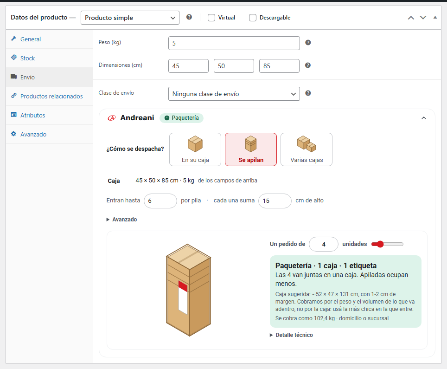Open the Ninguna clase de envío dropdown
This screenshot has width=447, height=369.
point(234,94)
